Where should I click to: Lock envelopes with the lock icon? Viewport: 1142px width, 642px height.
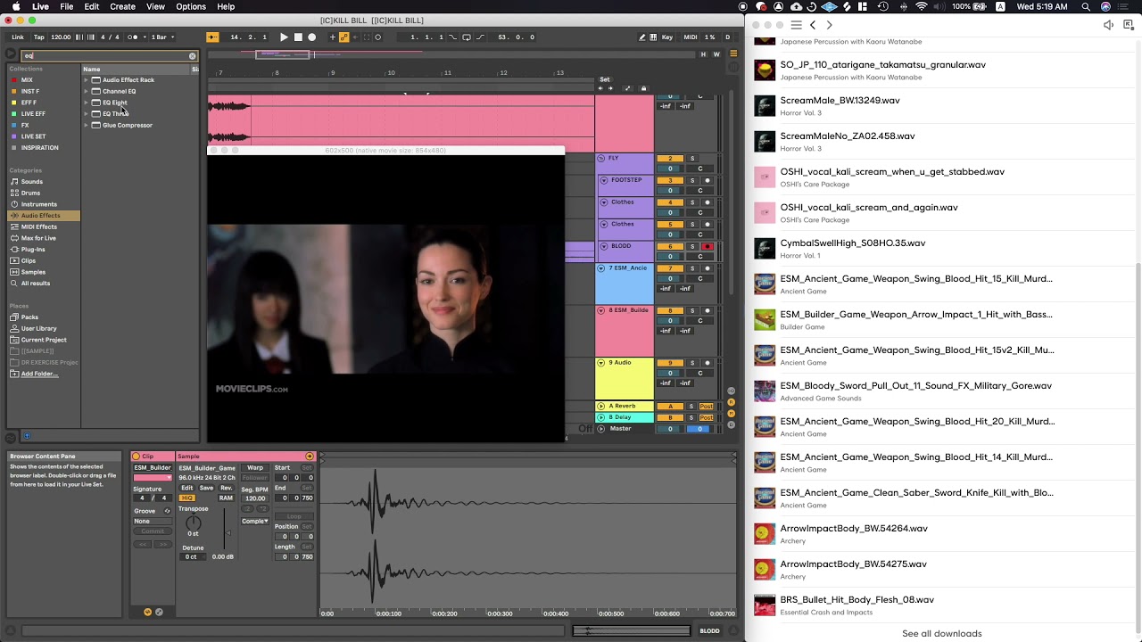coord(643,88)
